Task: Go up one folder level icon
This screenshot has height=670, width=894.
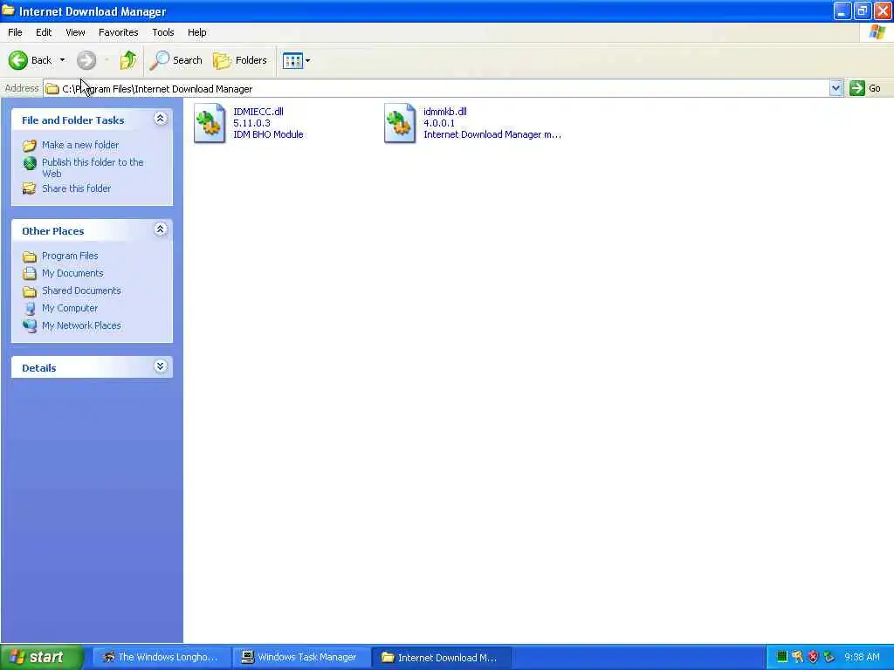Action: tap(128, 60)
